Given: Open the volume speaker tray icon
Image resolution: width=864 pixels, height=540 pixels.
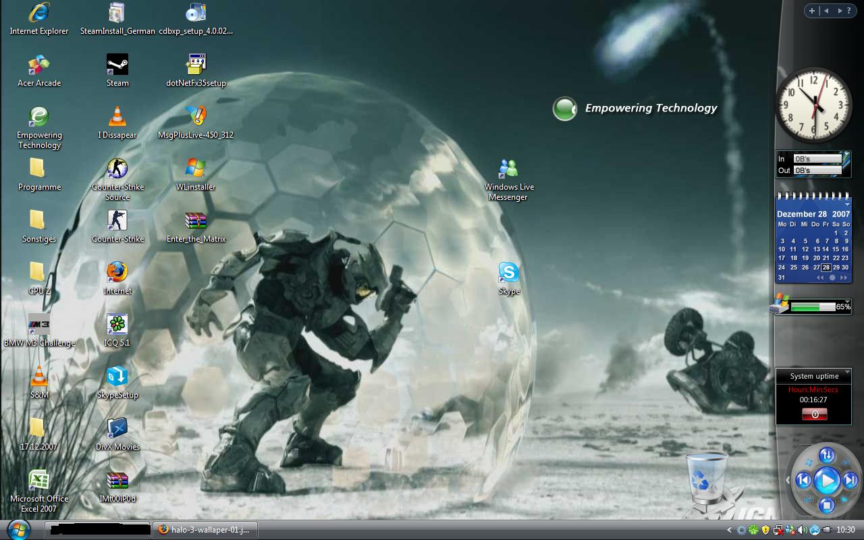Looking at the screenshot, I should coord(803,531).
